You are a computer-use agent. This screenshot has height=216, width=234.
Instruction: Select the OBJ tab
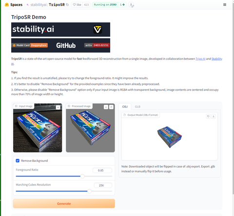point(125,107)
